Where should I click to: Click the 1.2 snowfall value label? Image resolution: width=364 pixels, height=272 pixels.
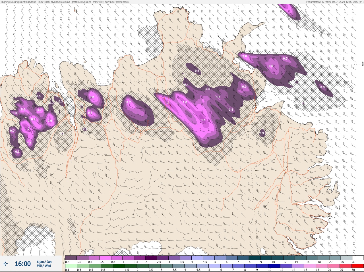pos(27,129)
